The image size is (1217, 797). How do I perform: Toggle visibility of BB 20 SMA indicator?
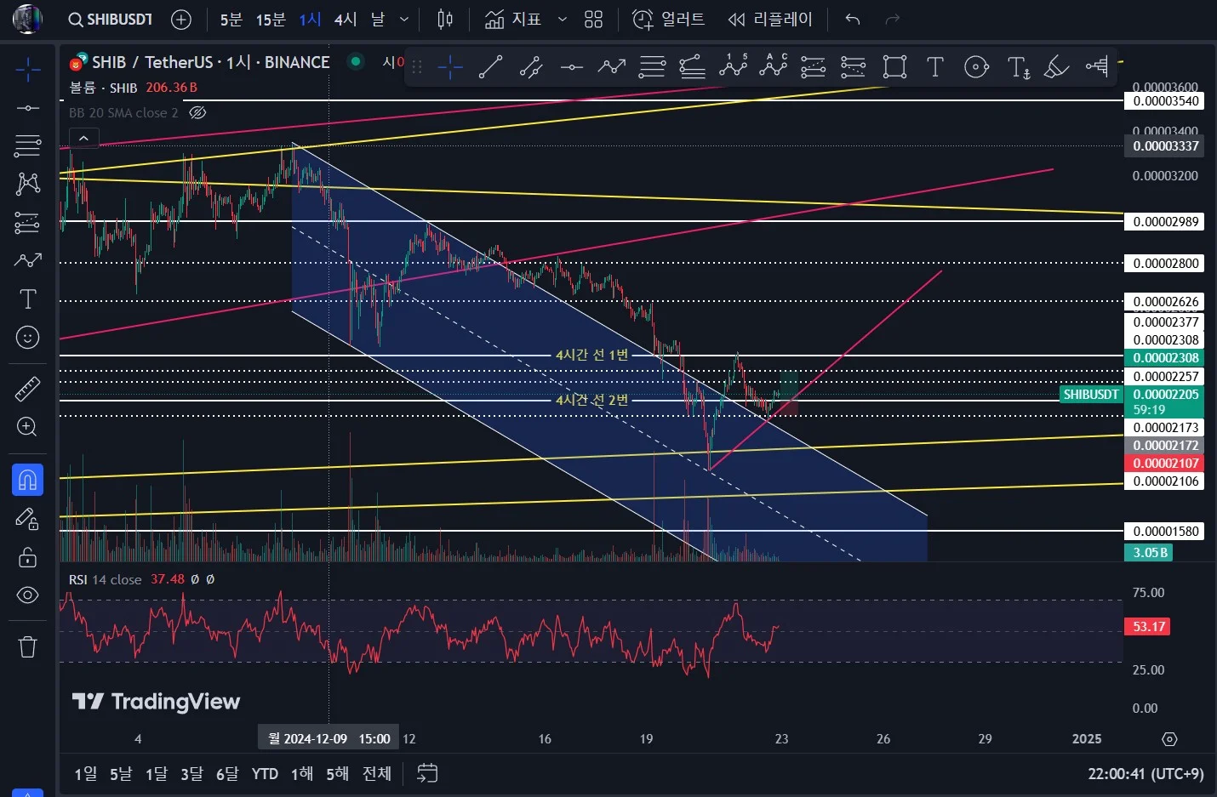coord(197,112)
